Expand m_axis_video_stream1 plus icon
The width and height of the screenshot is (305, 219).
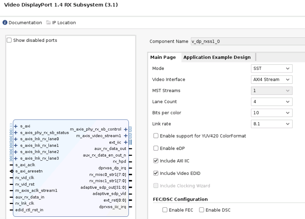coord(126,136)
